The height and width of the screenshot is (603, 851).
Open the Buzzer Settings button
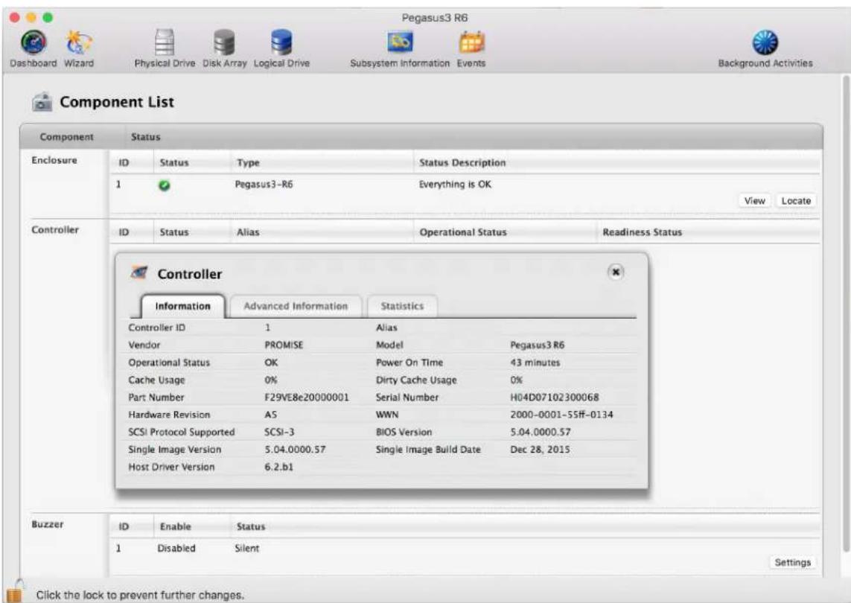coord(792,562)
